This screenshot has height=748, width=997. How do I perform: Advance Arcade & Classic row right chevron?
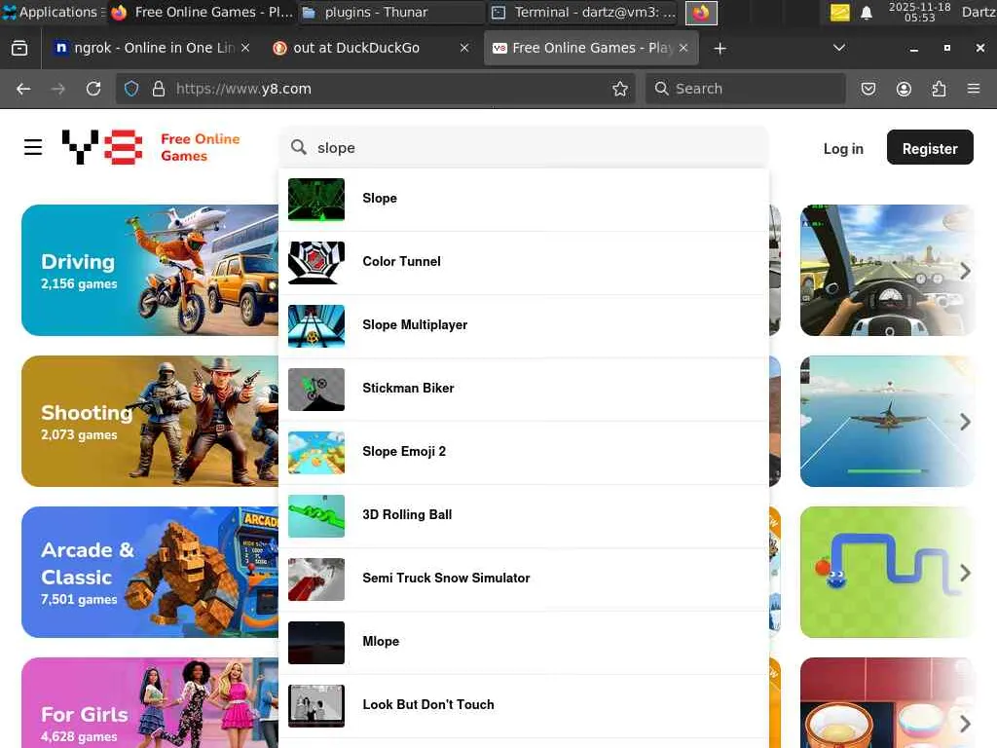[965, 573]
